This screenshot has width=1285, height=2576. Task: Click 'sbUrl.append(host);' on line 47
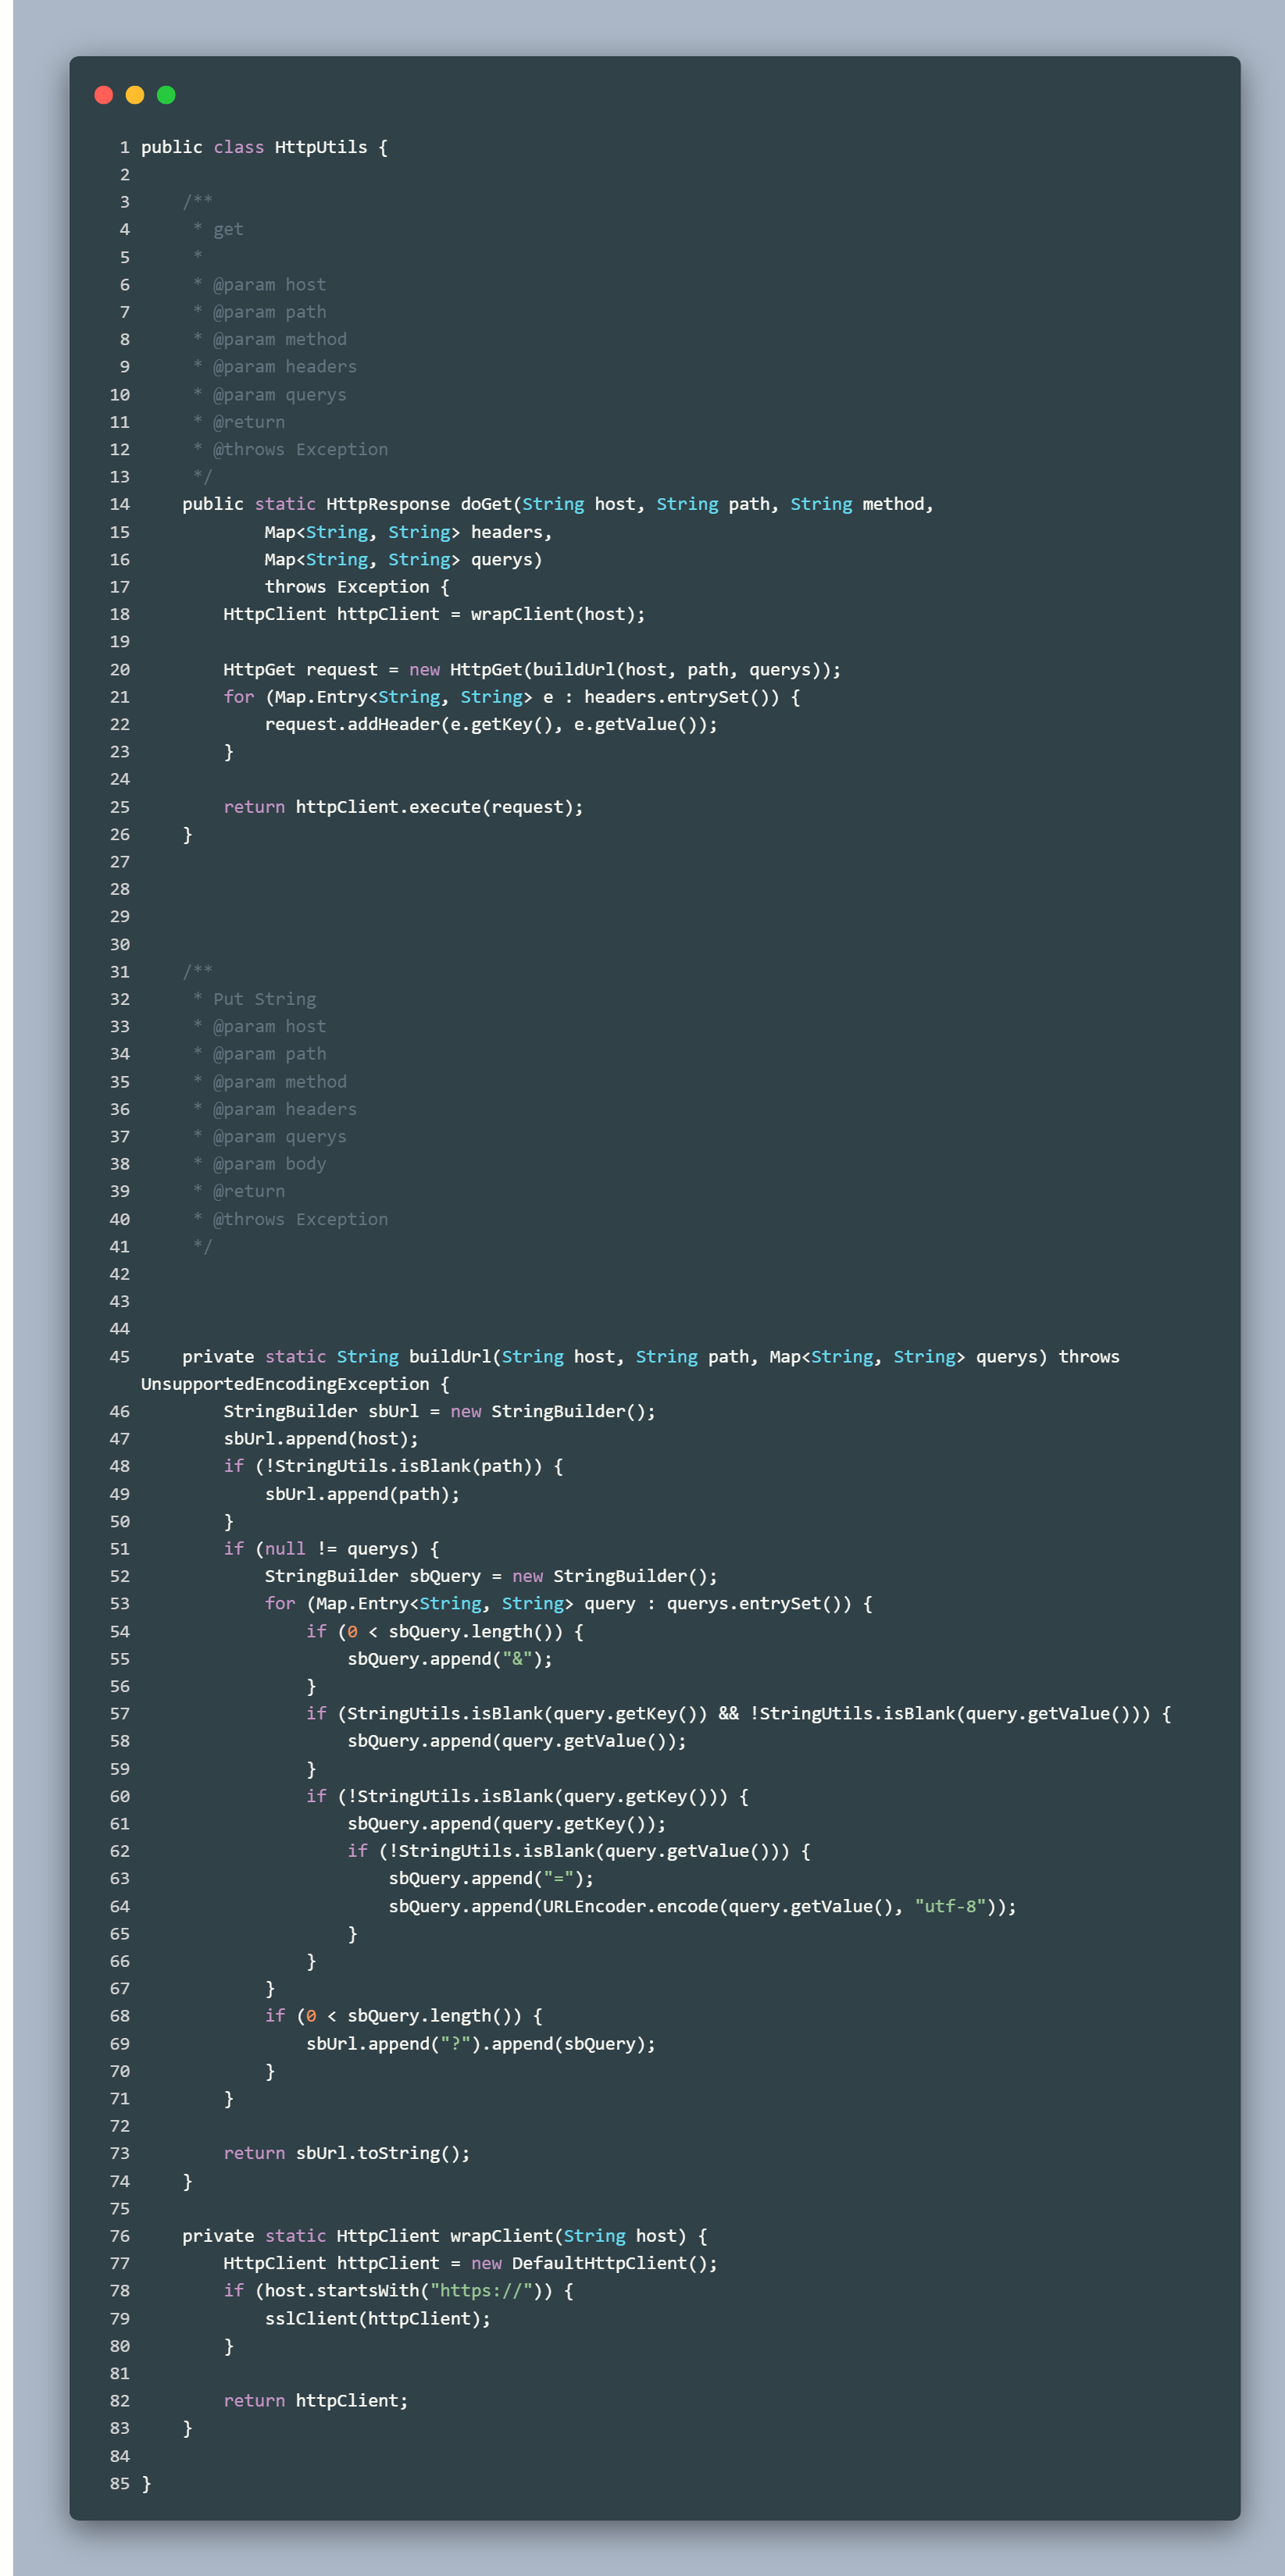click(x=321, y=1439)
